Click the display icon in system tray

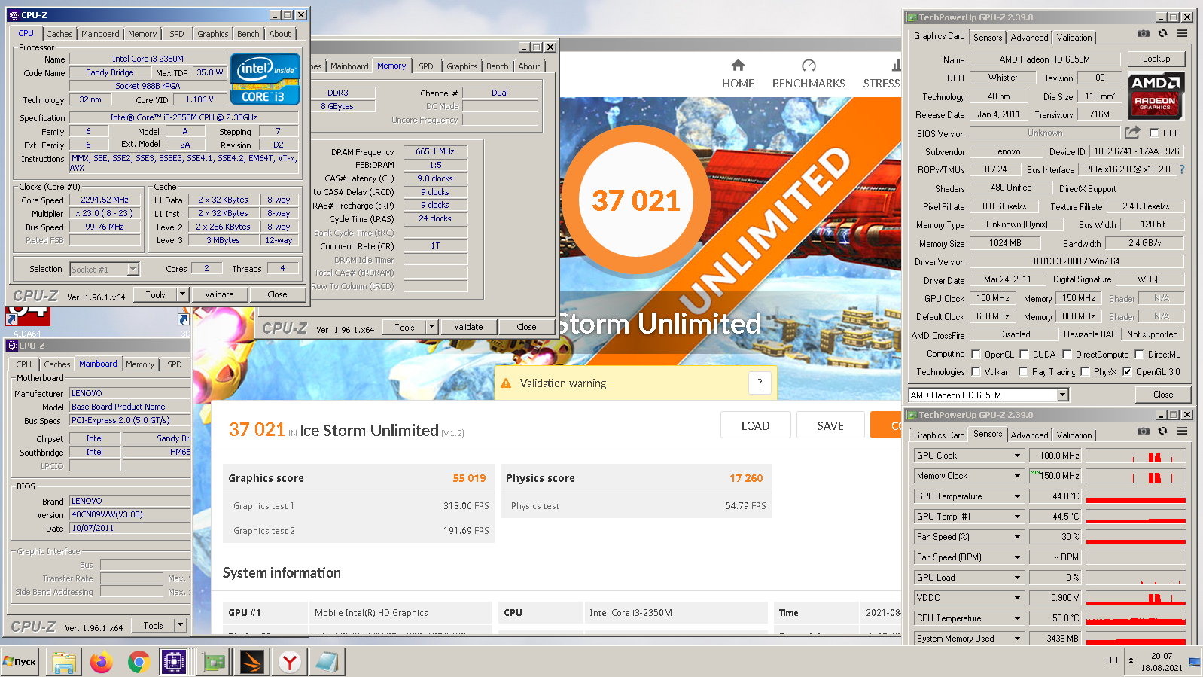pos(1195,663)
